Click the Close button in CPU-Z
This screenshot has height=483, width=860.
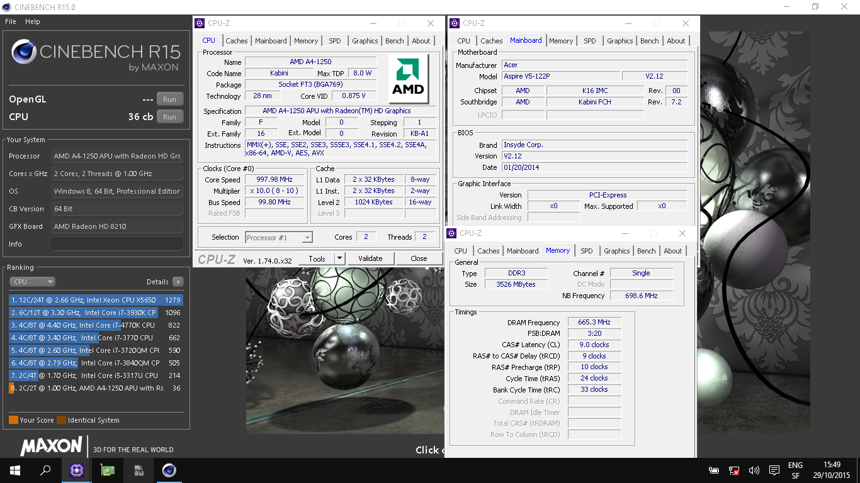click(x=419, y=258)
